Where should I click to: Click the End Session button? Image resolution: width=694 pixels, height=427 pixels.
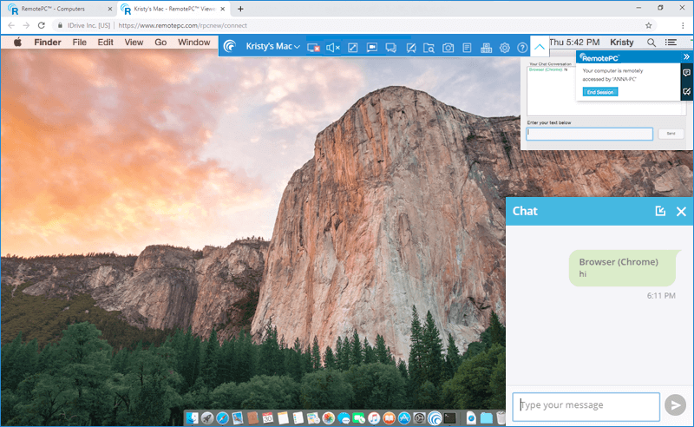point(600,92)
